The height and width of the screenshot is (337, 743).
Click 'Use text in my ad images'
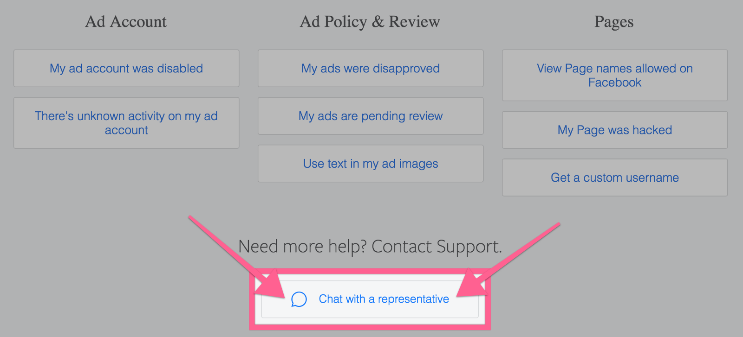pyautogui.click(x=371, y=164)
